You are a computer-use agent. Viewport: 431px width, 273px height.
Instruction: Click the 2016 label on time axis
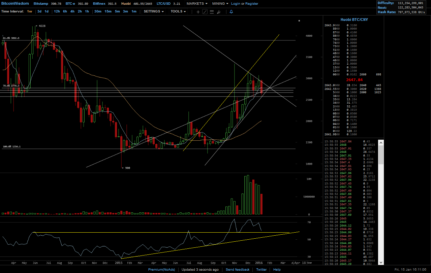pyautogui.click(x=259, y=263)
